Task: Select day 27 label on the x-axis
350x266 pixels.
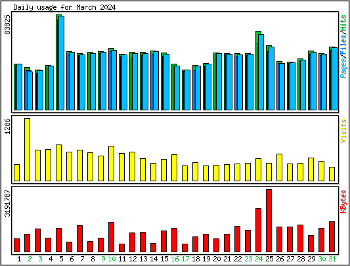Action: [x=290, y=259]
